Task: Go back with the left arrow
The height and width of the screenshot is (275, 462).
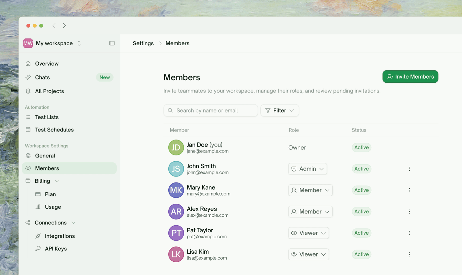Action: click(54, 26)
